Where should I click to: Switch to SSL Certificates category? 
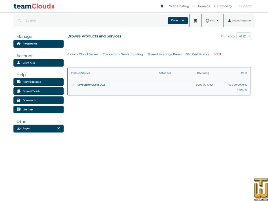tap(198, 54)
